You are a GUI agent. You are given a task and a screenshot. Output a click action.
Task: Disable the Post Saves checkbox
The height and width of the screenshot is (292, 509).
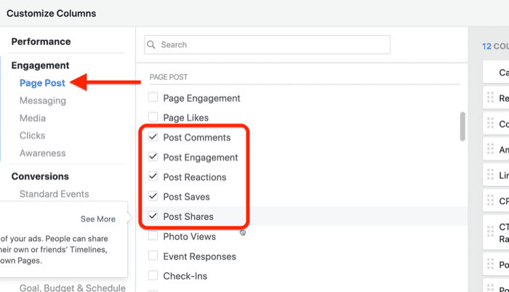(x=153, y=197)
